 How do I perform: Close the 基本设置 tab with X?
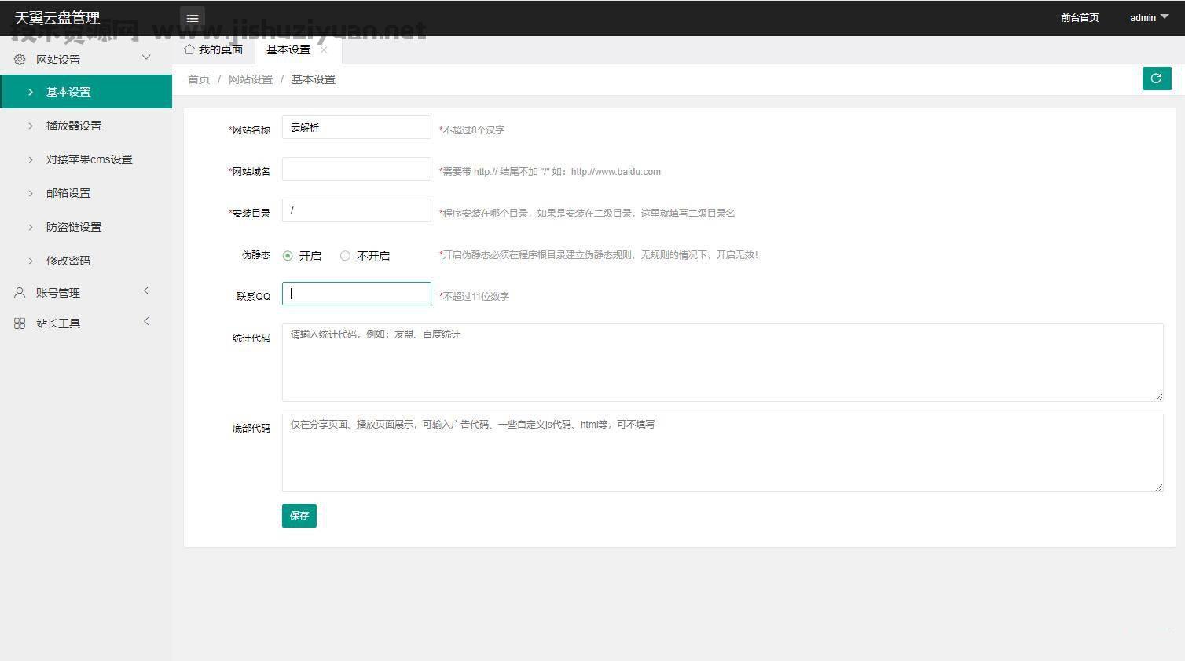(324, 49)
